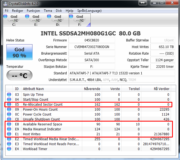Open the Disk menu

click(59, 11)
